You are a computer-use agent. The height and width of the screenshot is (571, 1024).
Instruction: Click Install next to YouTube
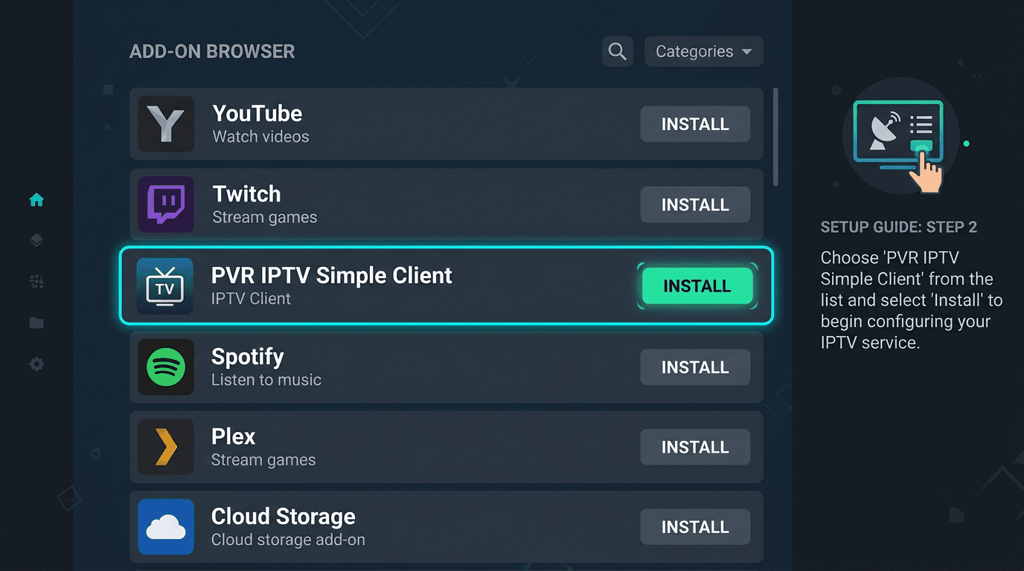coord(694,124)
